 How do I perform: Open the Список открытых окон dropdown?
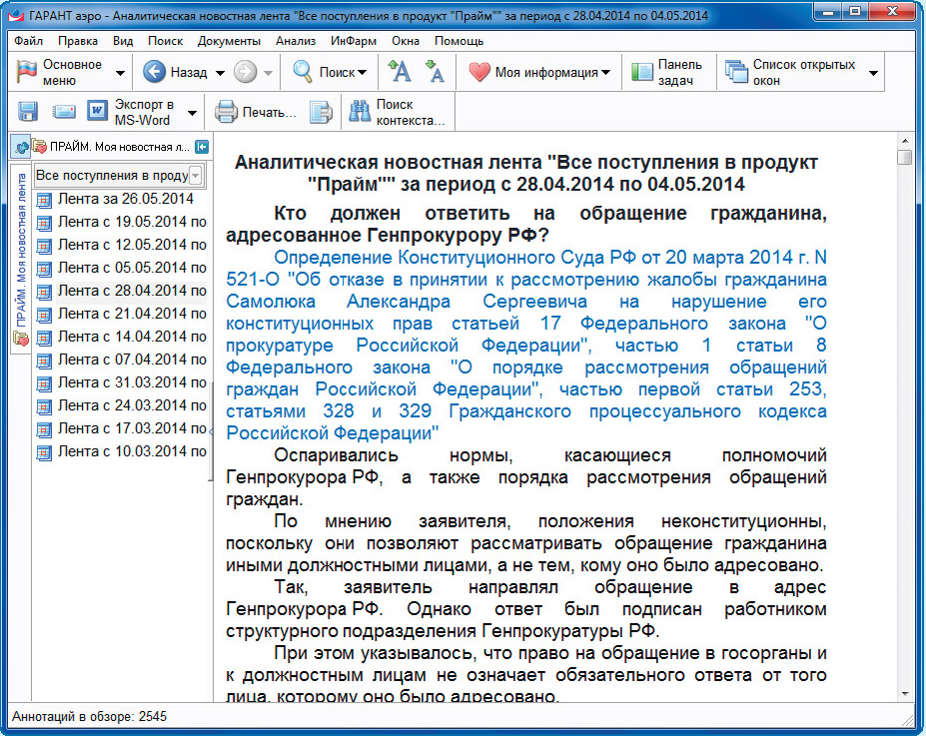(873, 73)
